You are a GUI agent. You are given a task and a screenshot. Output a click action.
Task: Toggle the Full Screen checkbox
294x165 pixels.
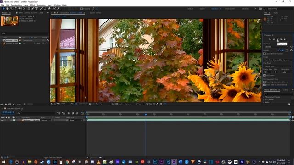(265, 75)
